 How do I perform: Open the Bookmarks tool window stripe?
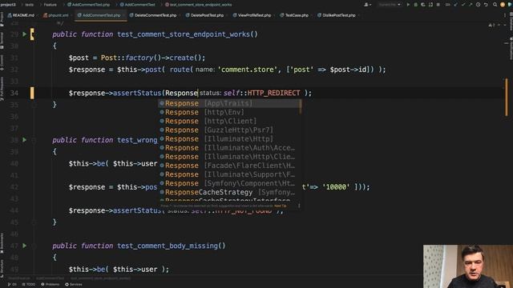(x=2, y=243)
